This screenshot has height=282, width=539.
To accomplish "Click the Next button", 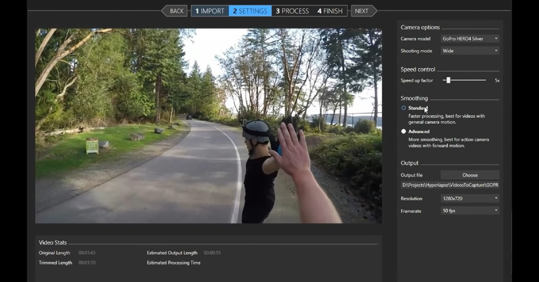I will (x=363, y=11).
